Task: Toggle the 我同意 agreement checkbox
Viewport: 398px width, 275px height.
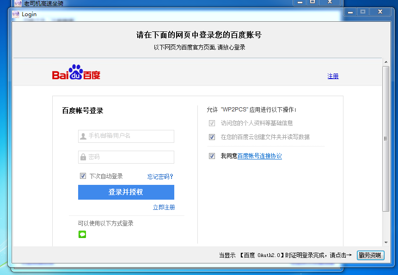Action: click(x=212, y=155)
